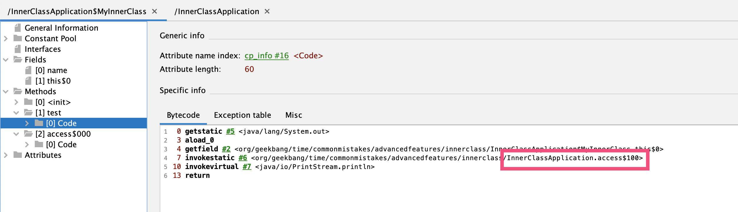Click the folder icon beside <init> method

(x=28, y=102)
